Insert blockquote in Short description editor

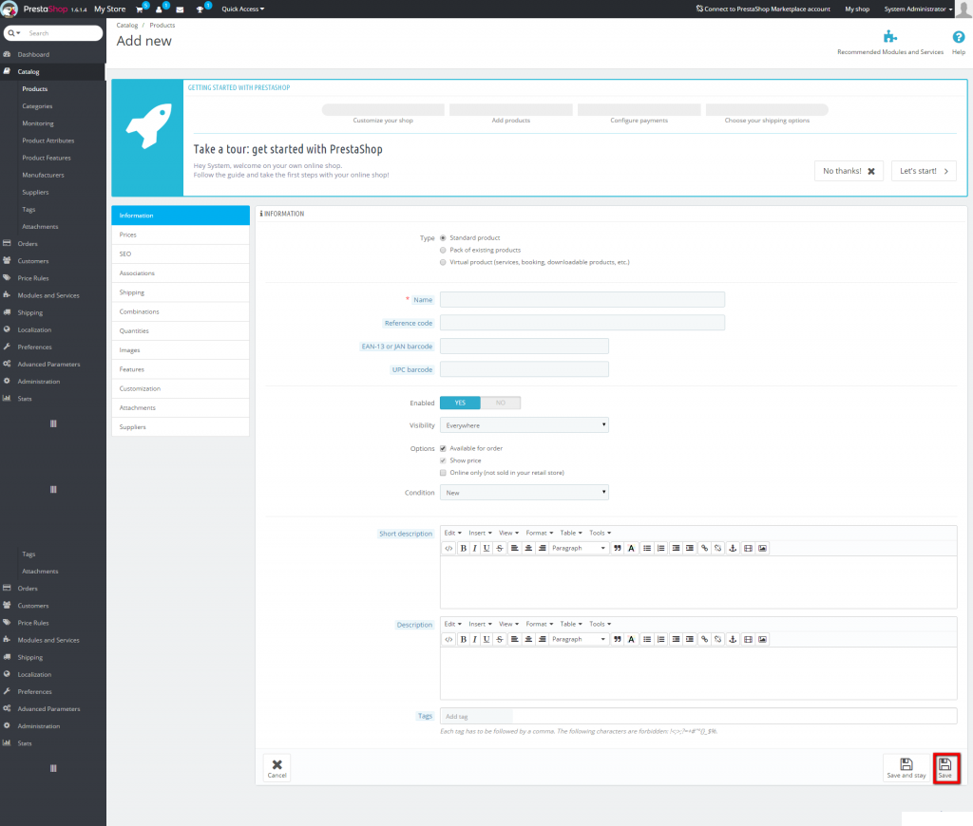[617, 548]
